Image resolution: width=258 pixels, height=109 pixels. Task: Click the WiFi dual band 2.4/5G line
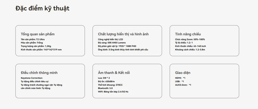(113, 91)
